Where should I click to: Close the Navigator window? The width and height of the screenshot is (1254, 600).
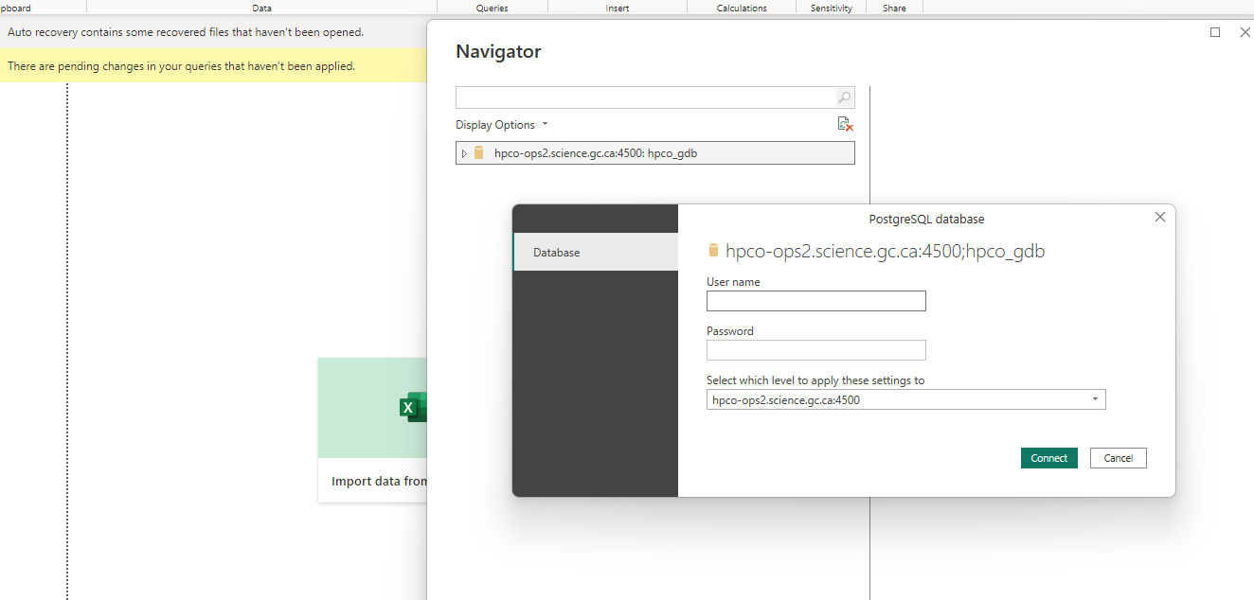point(1245,32)
